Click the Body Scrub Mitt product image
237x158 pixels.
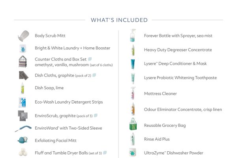tap(23, 36)
